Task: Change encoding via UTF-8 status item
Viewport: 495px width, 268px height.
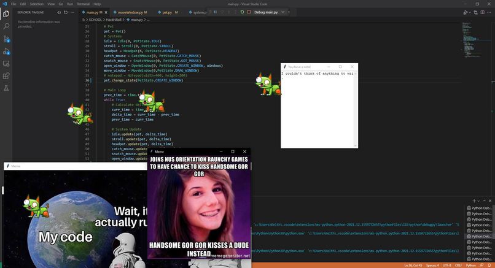Action: pyautogui.click(x=446, y=266)
